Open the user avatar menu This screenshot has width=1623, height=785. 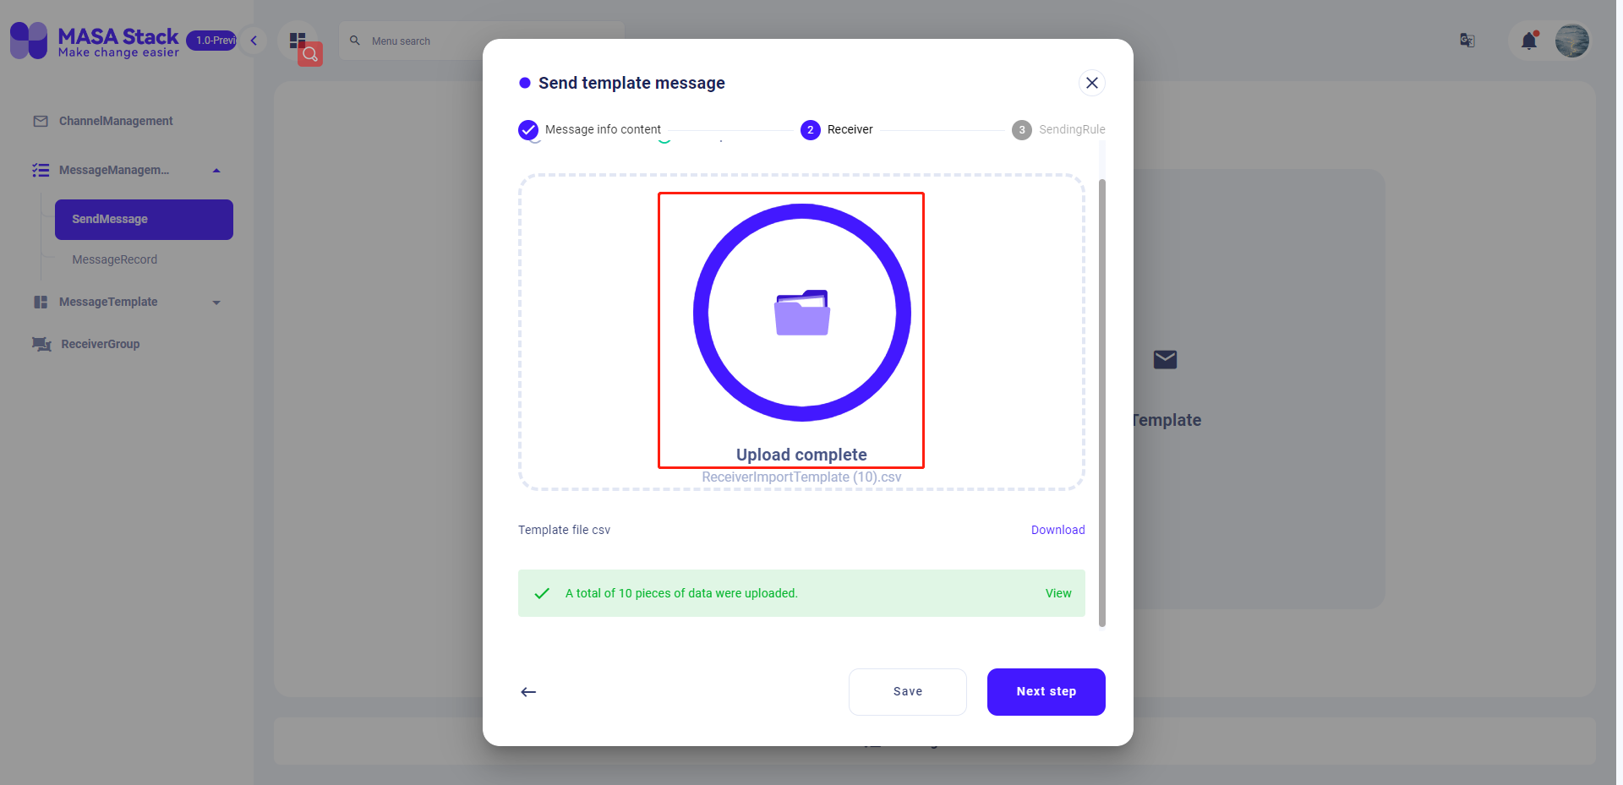(x=1572, y=41)
